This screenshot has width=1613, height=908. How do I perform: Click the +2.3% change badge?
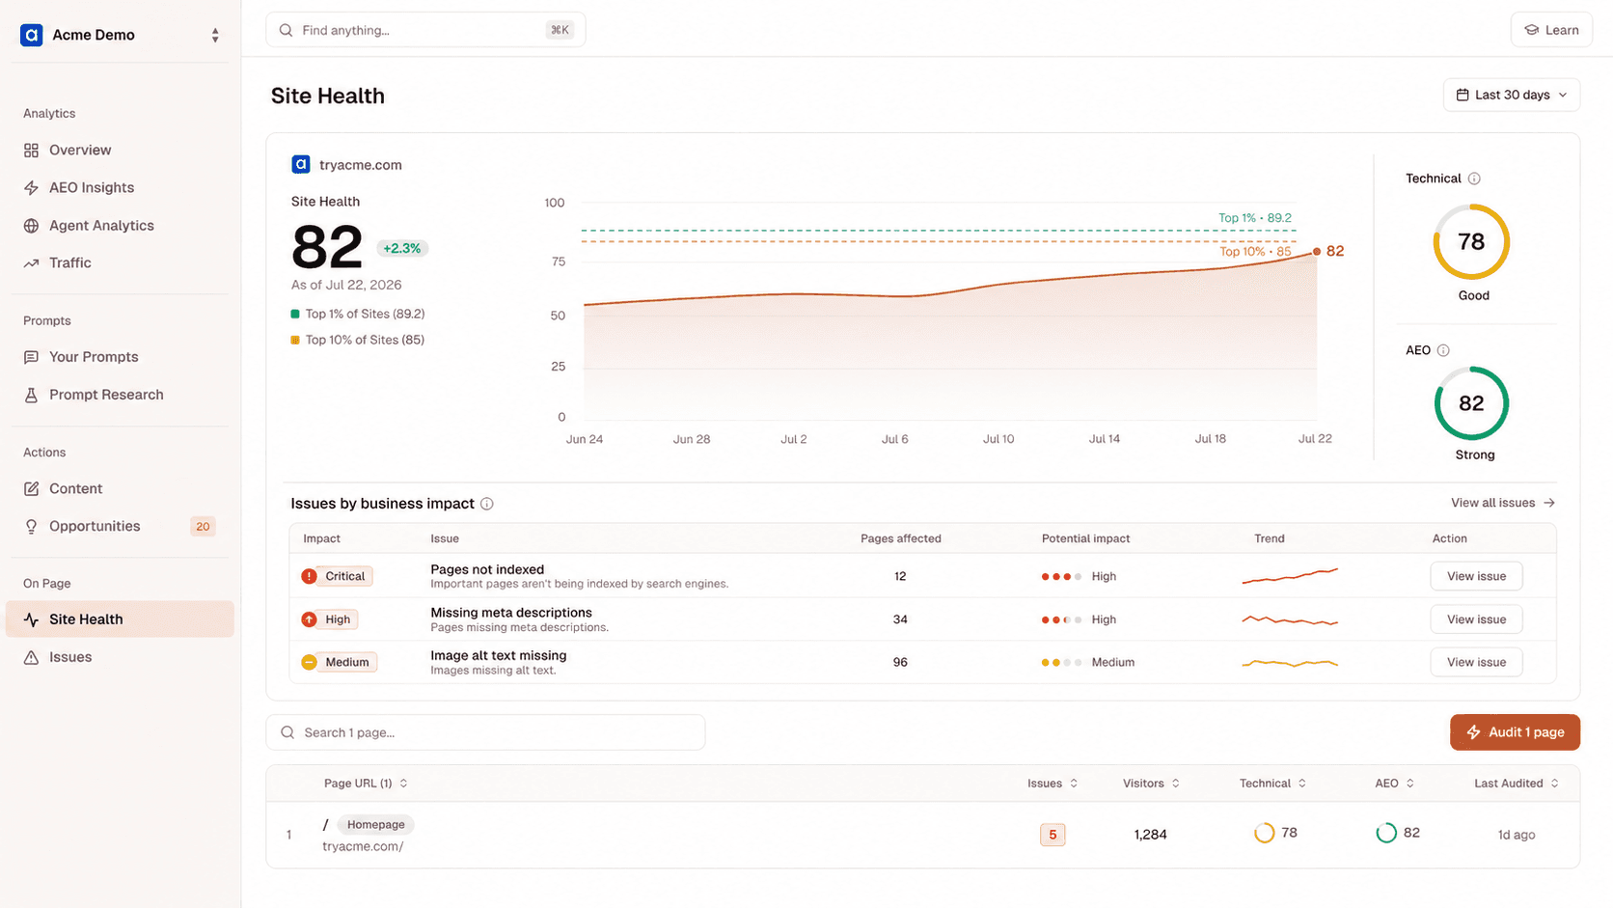tap(402, 248)
